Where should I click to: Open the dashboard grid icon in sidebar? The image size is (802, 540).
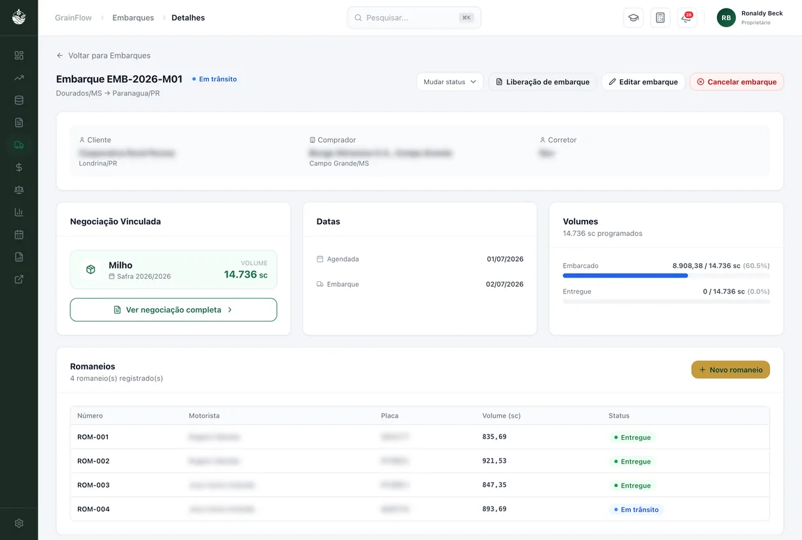click(19, 55)
